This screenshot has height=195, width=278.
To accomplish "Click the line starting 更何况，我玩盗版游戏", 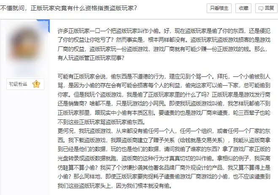I will [x=164, y=131].
